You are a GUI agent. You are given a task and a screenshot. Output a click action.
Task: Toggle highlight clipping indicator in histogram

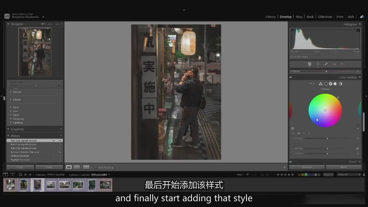pos(358,30)
